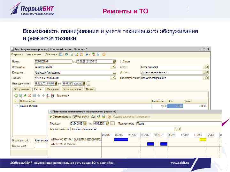
Task: Open the Периодичность combo box in the diagram window
Action: (179, 124)
